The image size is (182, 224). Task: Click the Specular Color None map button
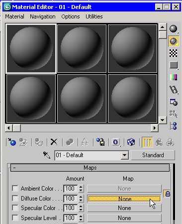click(124, 208)
